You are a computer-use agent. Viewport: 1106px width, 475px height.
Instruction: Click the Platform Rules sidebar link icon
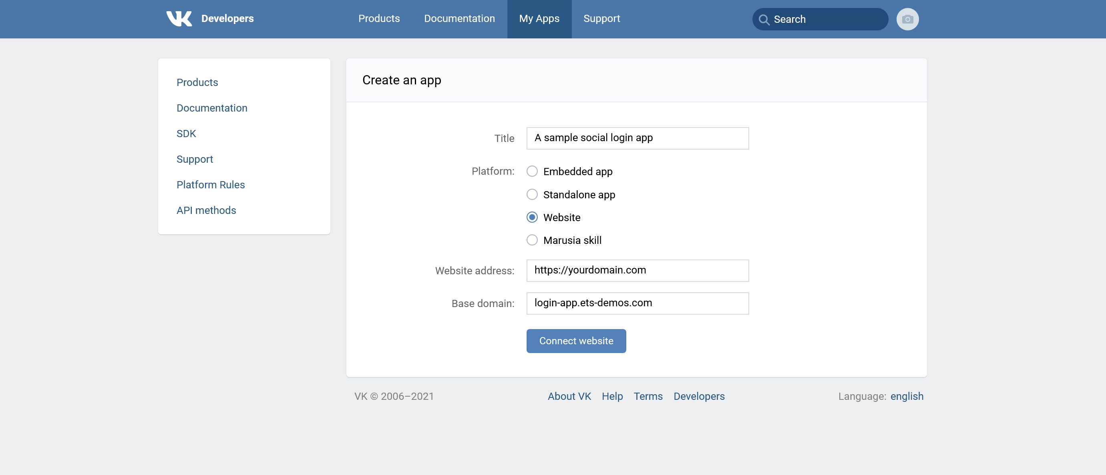[x=210, y=184]
